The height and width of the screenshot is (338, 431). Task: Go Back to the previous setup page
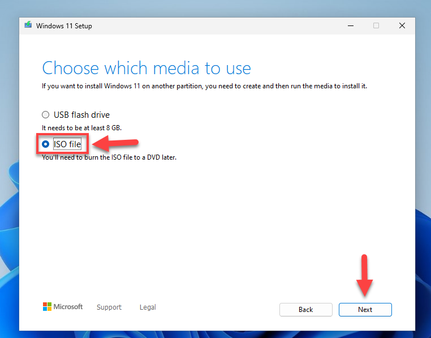point(305,310)
